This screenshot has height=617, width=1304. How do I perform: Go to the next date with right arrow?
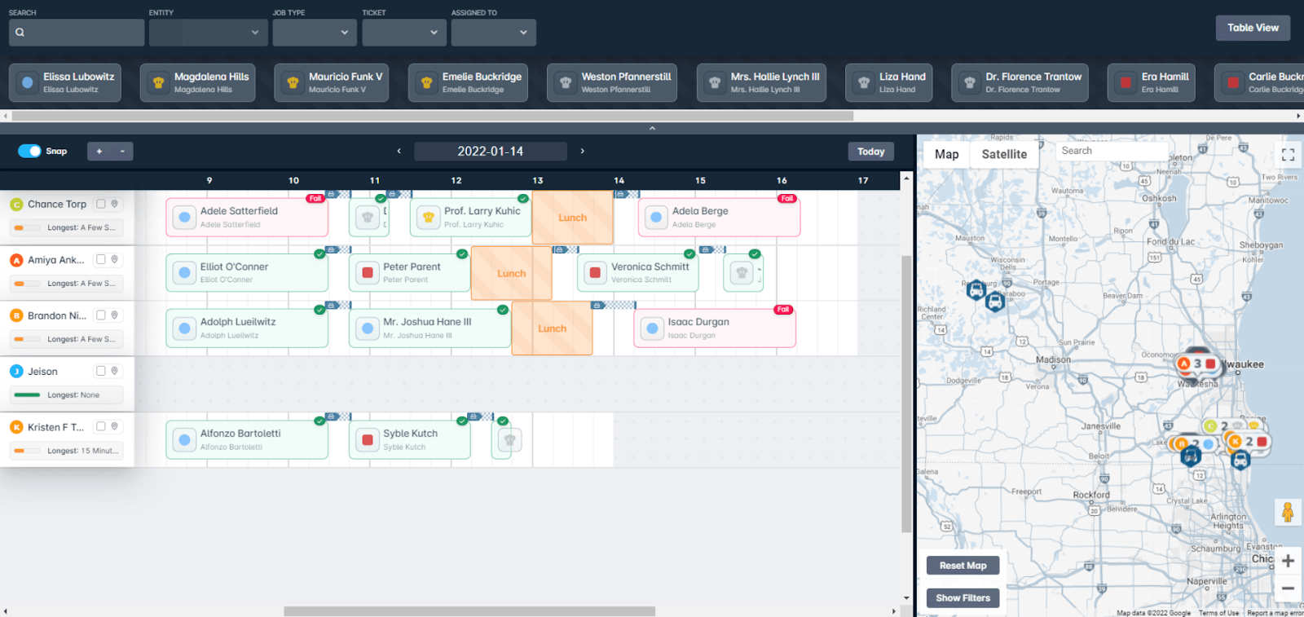point(582,151)
